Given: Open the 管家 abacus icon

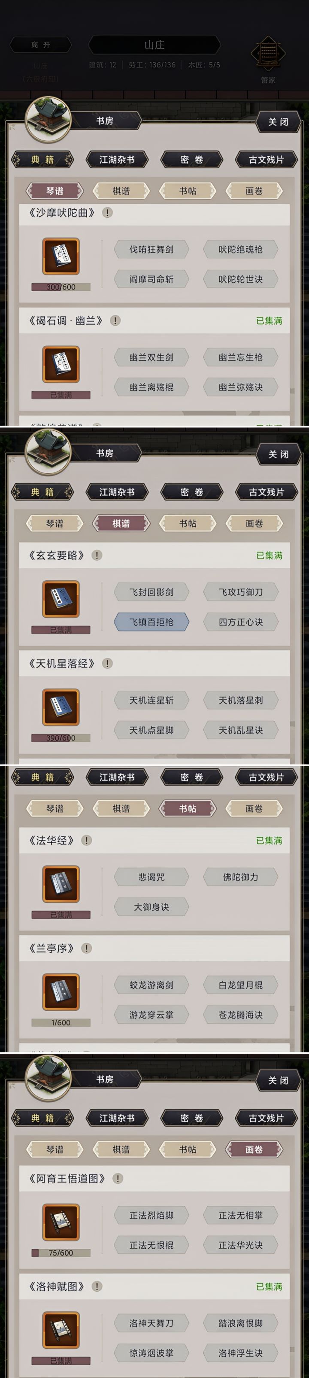Looking at the screenshot, I should click(268, 54).
